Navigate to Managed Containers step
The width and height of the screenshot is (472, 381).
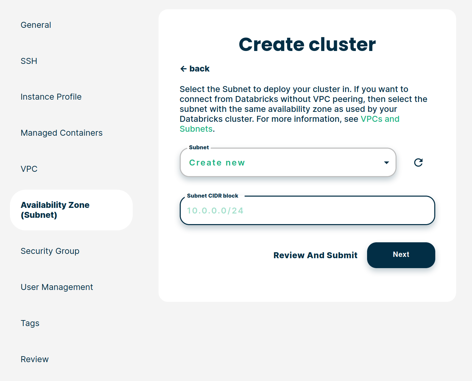tap(62, 133)
